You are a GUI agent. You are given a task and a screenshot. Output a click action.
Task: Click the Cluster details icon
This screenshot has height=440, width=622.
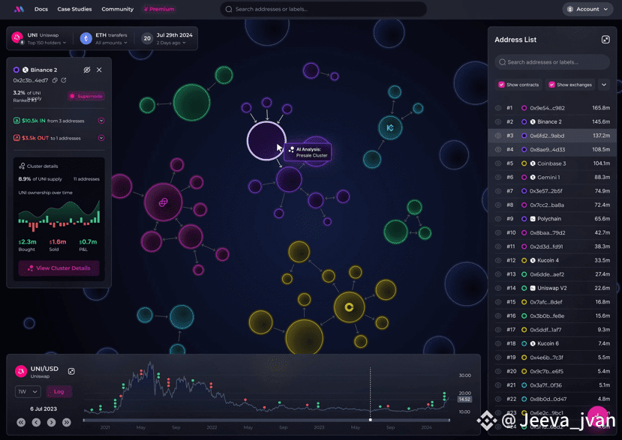pyautogui.click(x=22, y=166)
